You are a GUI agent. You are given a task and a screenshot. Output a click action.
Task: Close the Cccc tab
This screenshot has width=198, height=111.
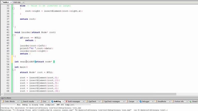pyautogui.click(x=49, y=101)
